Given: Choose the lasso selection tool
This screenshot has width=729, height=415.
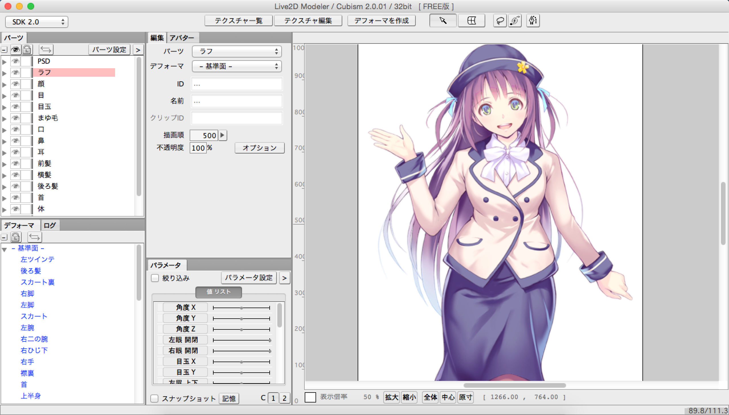Looking at the screenshot, I should point(500,20).
